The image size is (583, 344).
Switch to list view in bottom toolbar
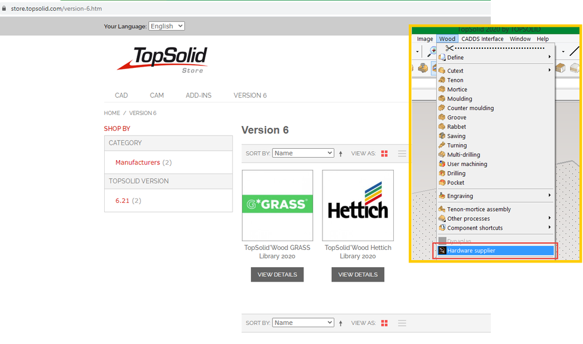click(x=402, y=323)
